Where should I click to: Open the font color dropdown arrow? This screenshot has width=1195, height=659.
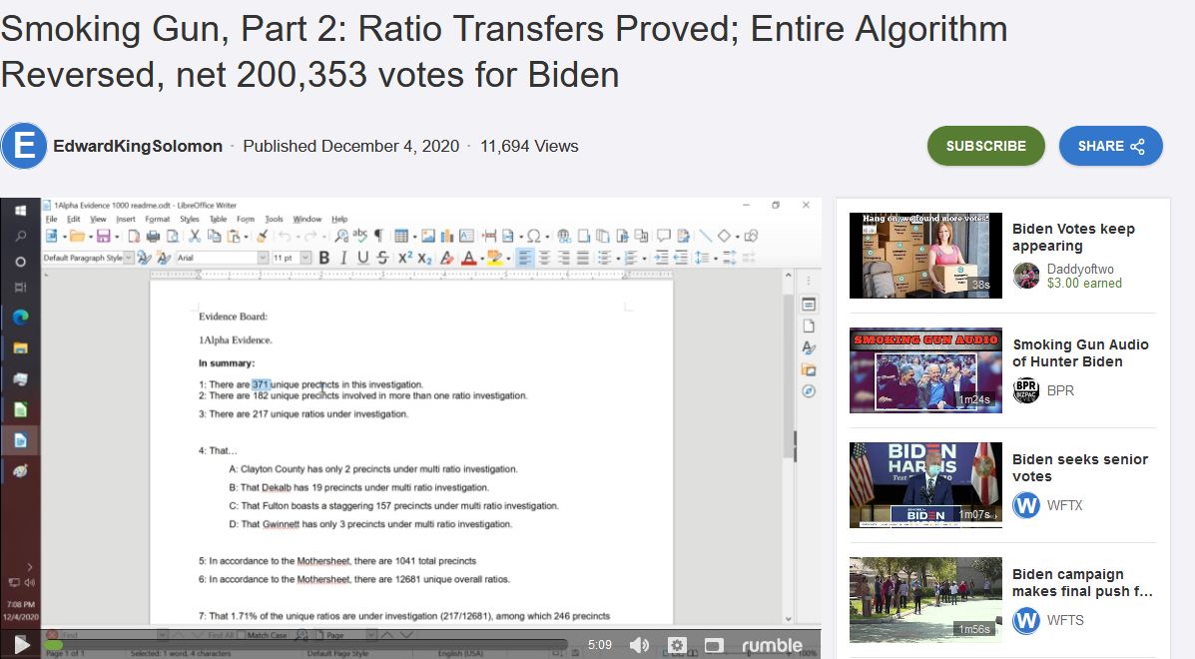click(482, 259)
